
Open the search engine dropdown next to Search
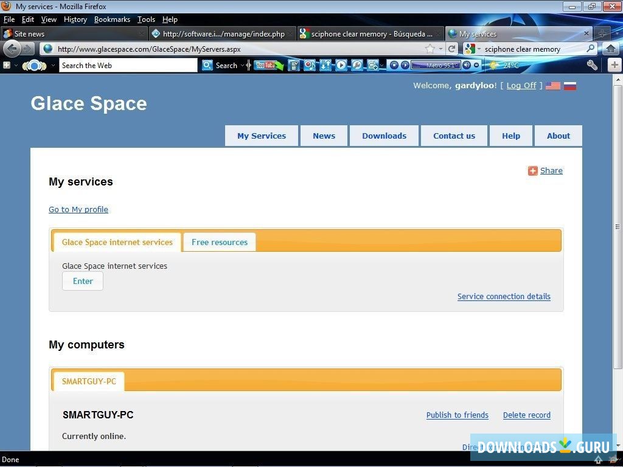click(x=243, y=65)
